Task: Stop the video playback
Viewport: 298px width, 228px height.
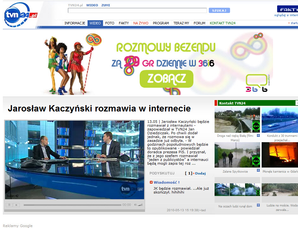Action: coord(16,205)
